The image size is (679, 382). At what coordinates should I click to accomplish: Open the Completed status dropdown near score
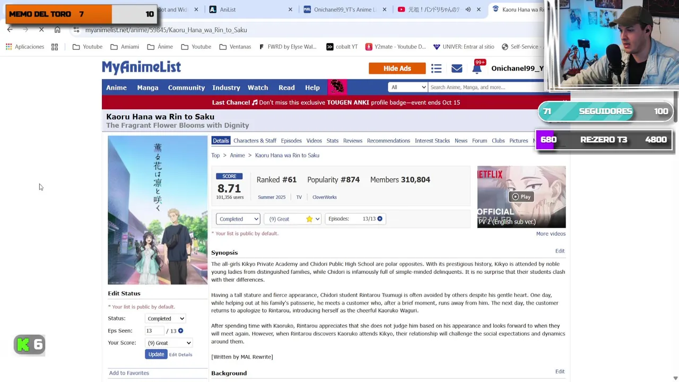click(x=238, y=219)
